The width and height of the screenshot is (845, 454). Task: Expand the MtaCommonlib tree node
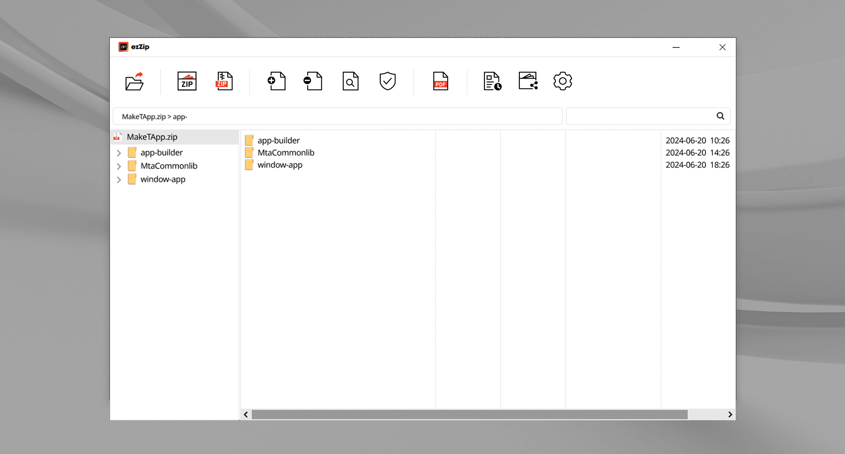tap(119, 166)
